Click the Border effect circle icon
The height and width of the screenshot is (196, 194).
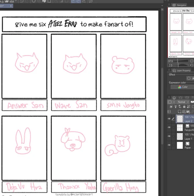click(189, 78)
